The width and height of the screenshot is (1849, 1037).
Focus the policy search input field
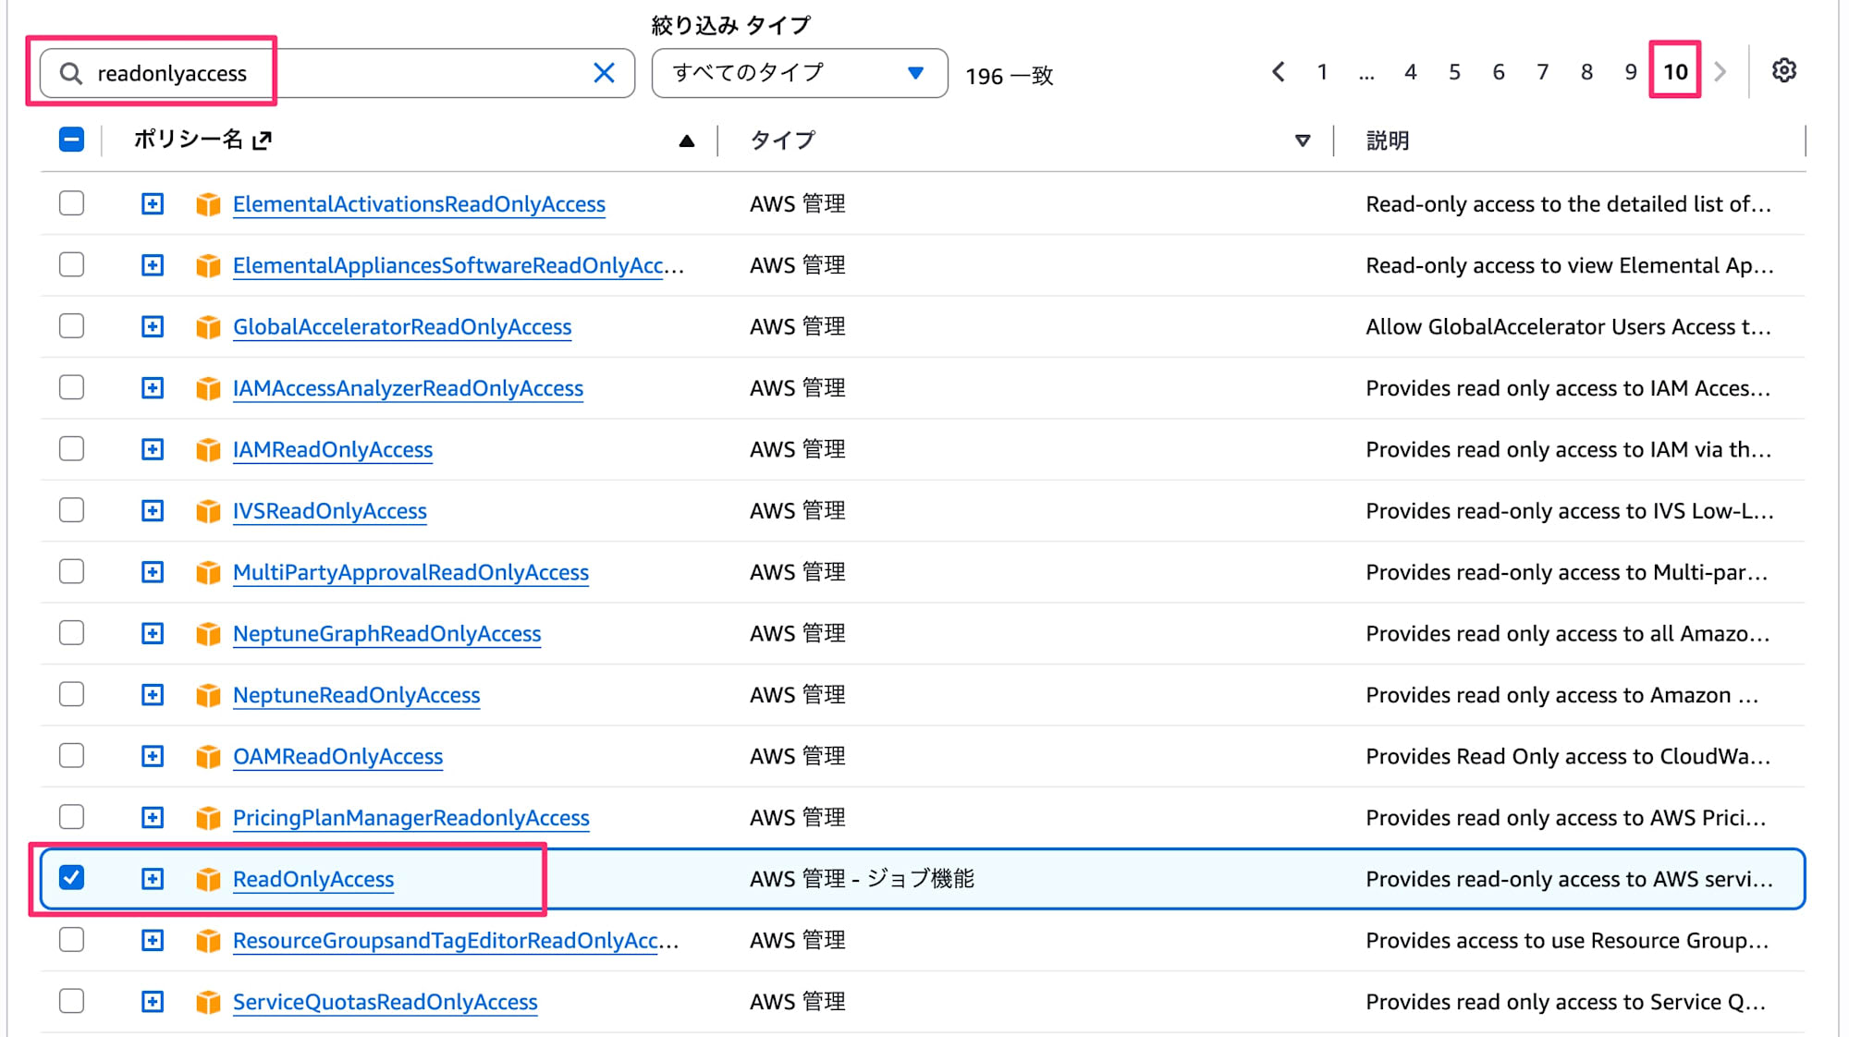[337, 73]
